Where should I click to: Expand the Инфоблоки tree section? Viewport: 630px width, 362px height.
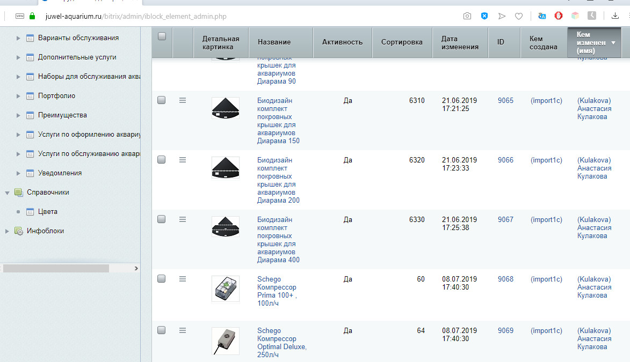point(7,231)
